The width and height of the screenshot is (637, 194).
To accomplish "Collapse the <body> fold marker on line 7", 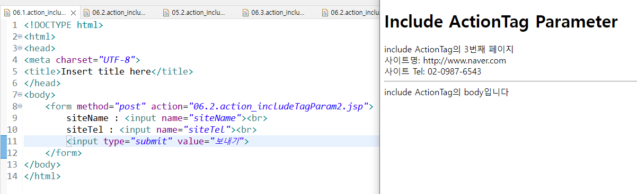I will pos(20,95).
